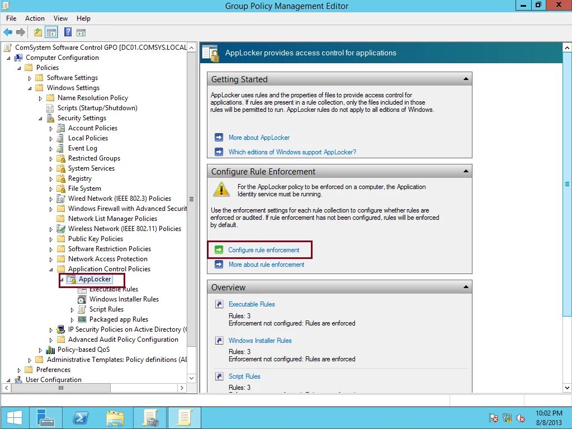Image resolution: width=572 pixels, height=429 pixels.
Task: Click the Event Log node icon
Action: tap(61, 148)
